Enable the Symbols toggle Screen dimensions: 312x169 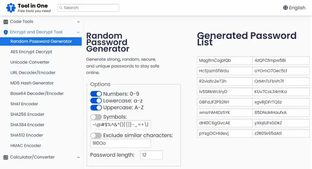tap(96, 117)
